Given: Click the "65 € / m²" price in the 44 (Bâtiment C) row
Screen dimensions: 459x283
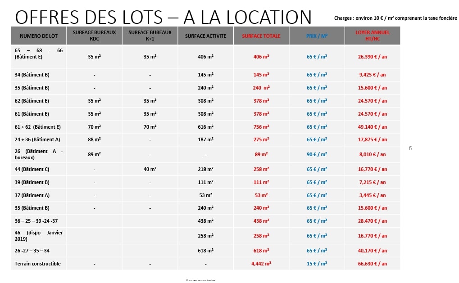Looking at the screenshot, I should [x=317, y=169].
